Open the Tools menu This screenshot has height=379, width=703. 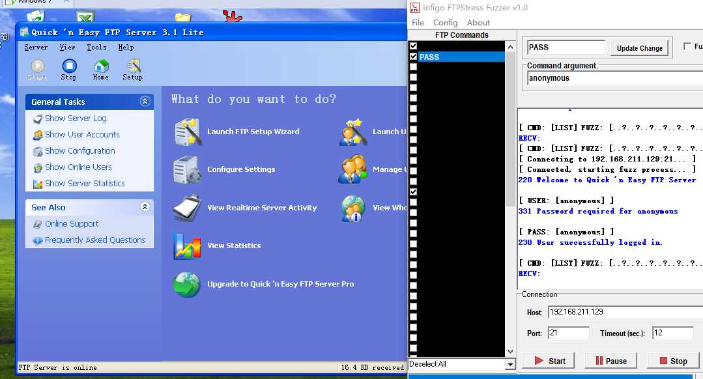(x=97, y=47)
